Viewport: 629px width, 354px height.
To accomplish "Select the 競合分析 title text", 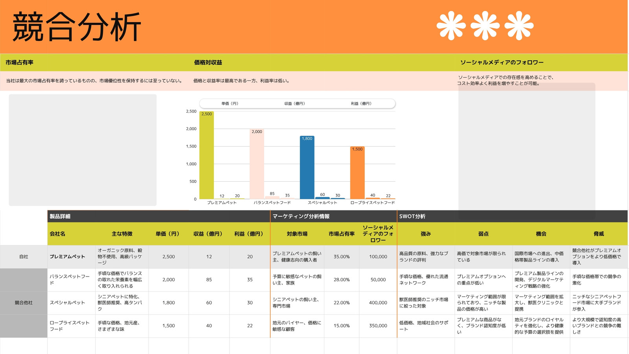I will click(77, 27).
